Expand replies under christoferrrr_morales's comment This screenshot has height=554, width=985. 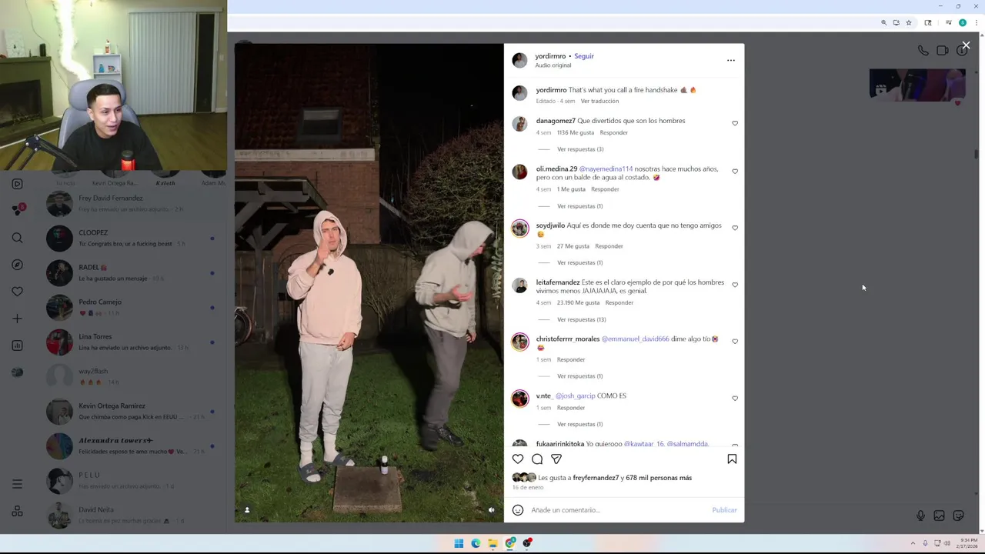pyautogui.click(x=579, y=376)
